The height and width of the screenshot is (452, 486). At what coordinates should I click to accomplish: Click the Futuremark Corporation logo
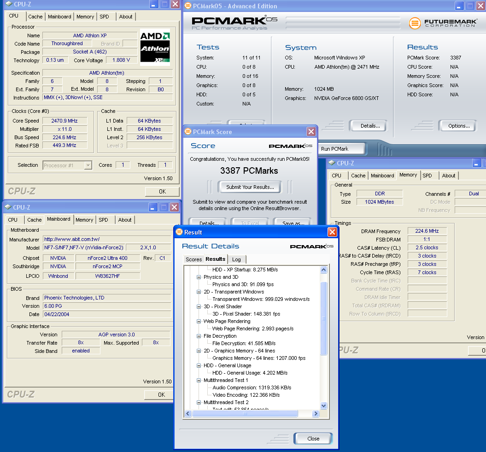coord(443,23)
